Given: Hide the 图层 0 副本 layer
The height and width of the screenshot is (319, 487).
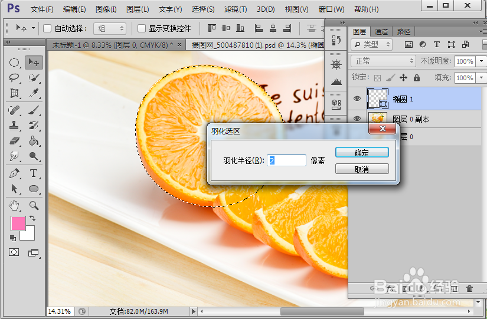Looking at the screenshot, I should click(x=357, y=119).
